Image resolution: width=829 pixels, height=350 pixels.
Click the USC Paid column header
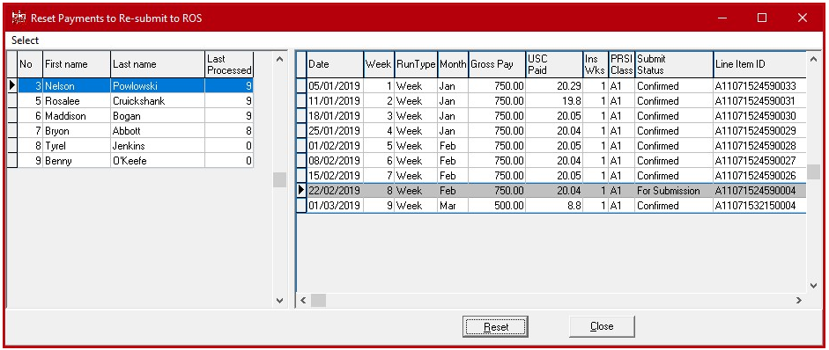pyautogui.click(x=554, y=64)
